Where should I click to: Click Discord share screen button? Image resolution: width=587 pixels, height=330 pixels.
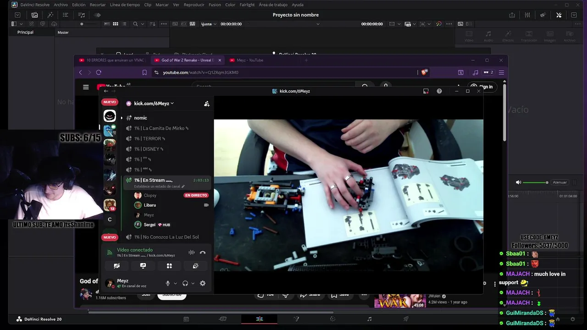pos(143,266)
